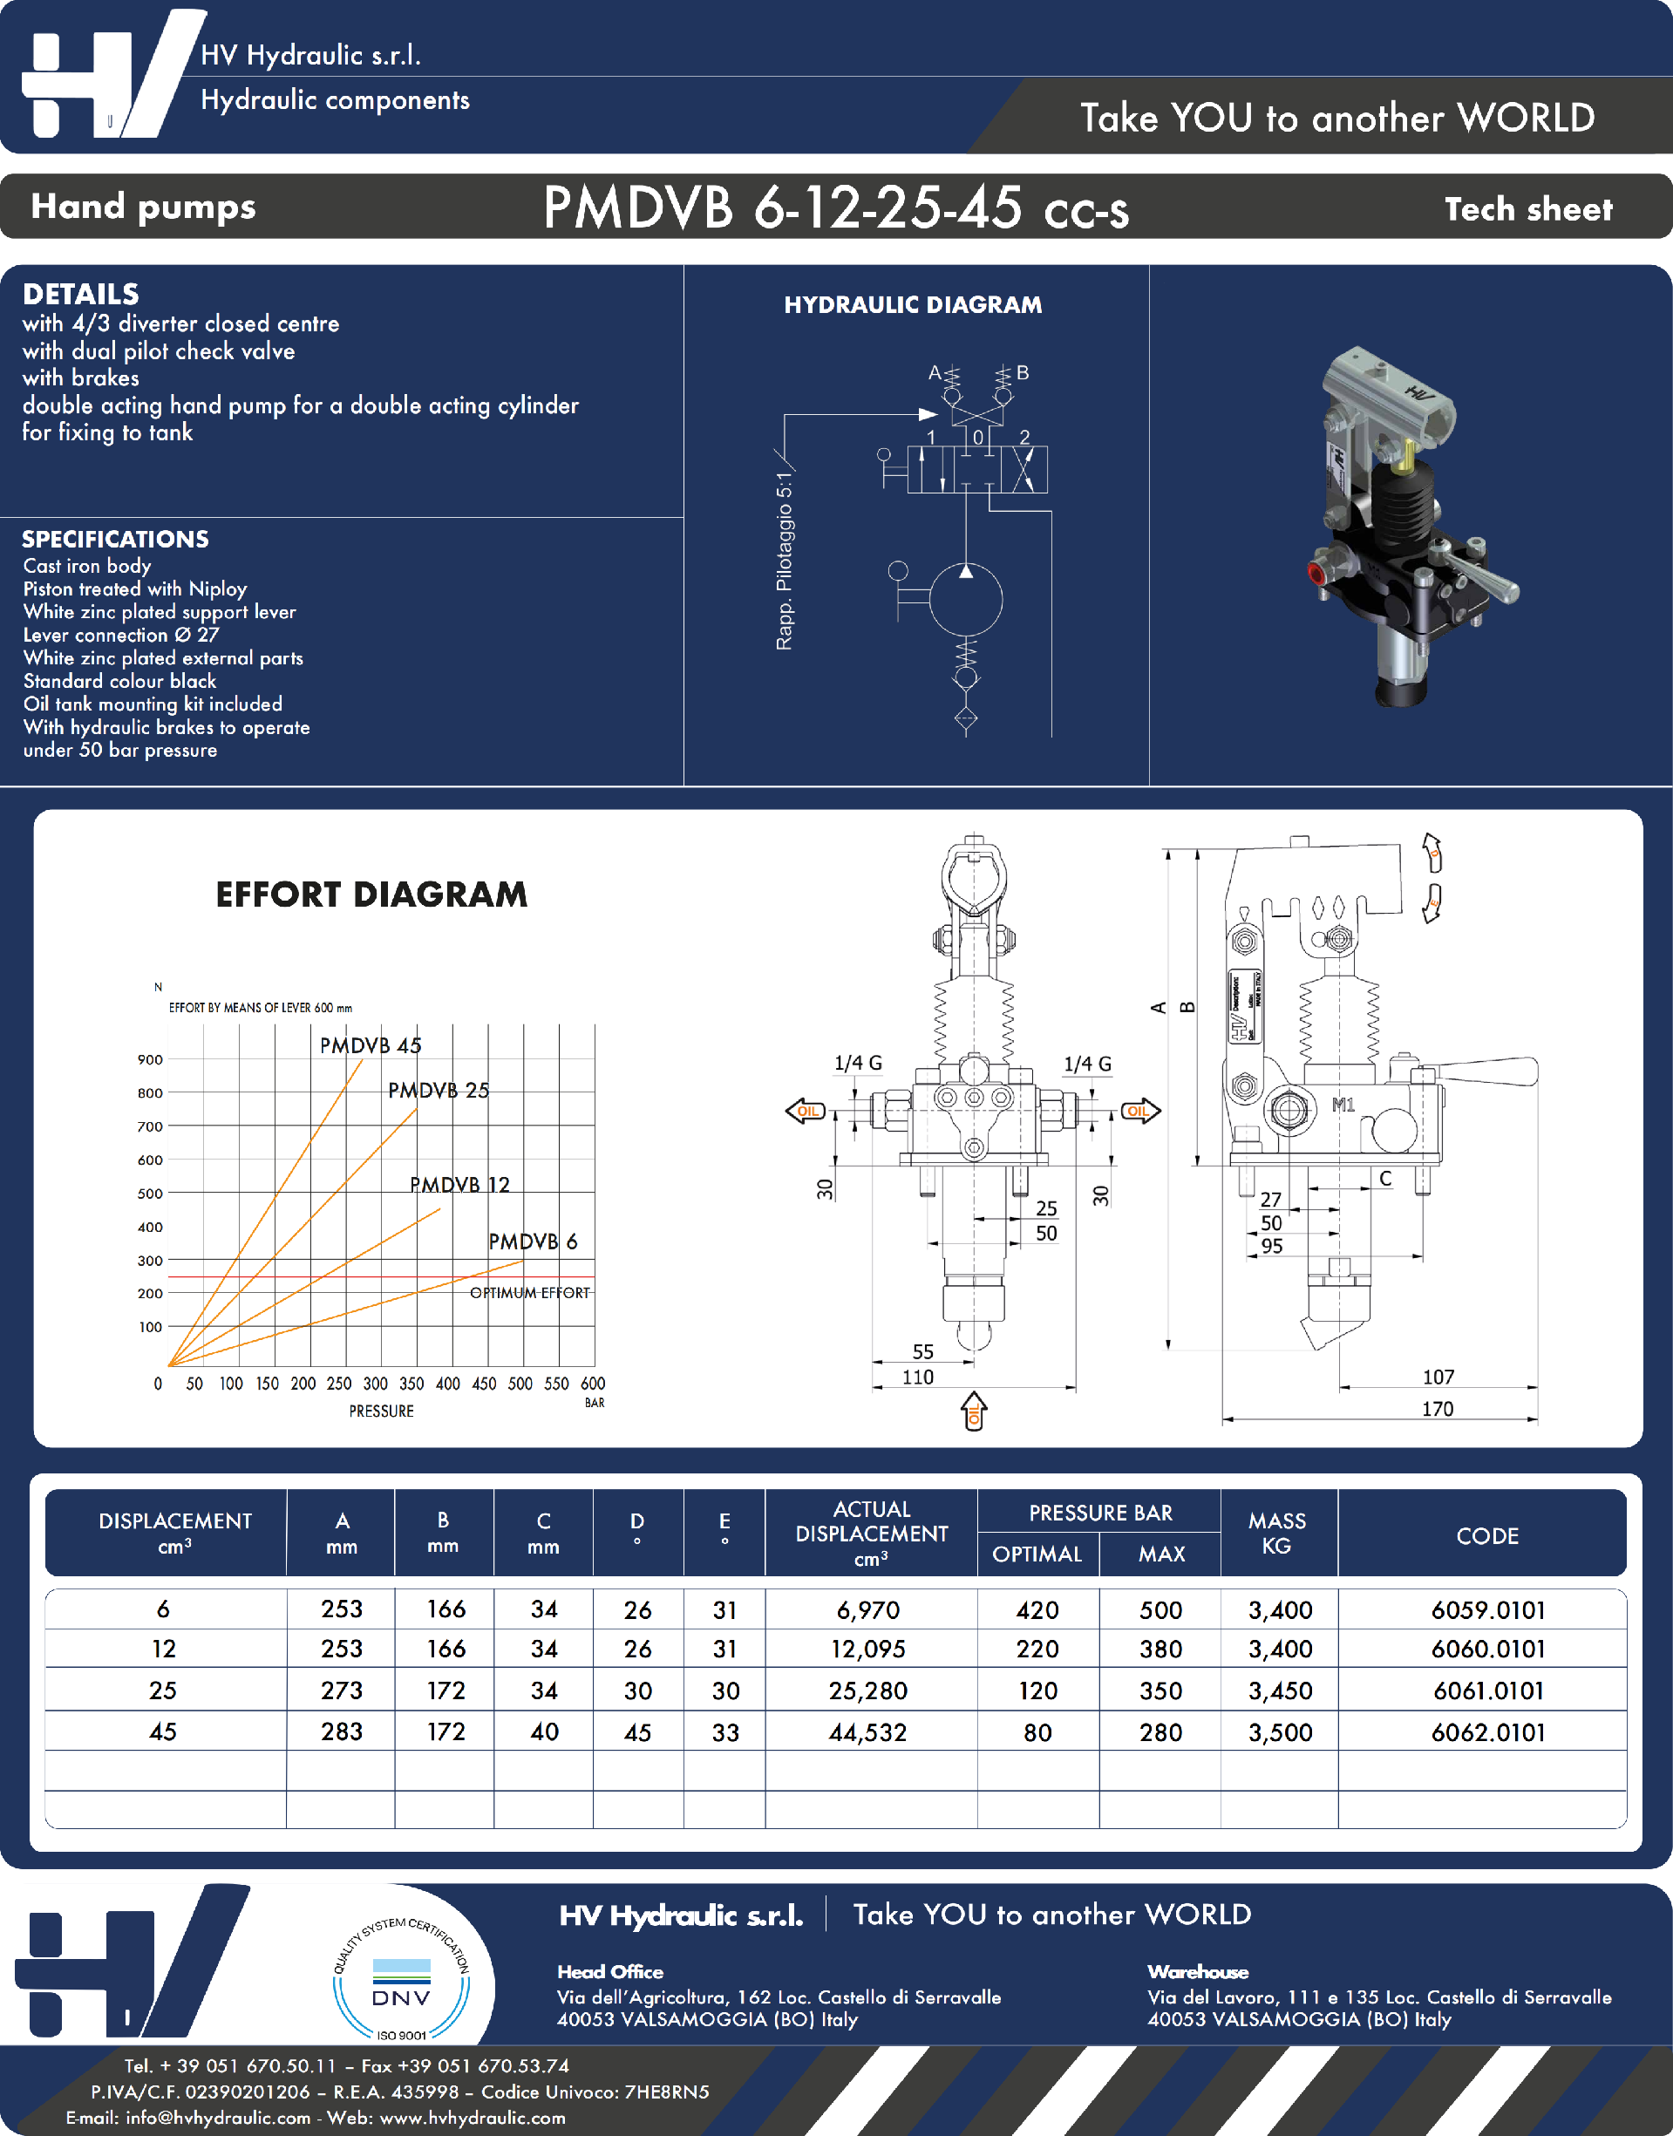Viewport: 1673px width, 2136px height.
Task: Click dimension '170' in side view drawing
Action: (1437, 1408)
